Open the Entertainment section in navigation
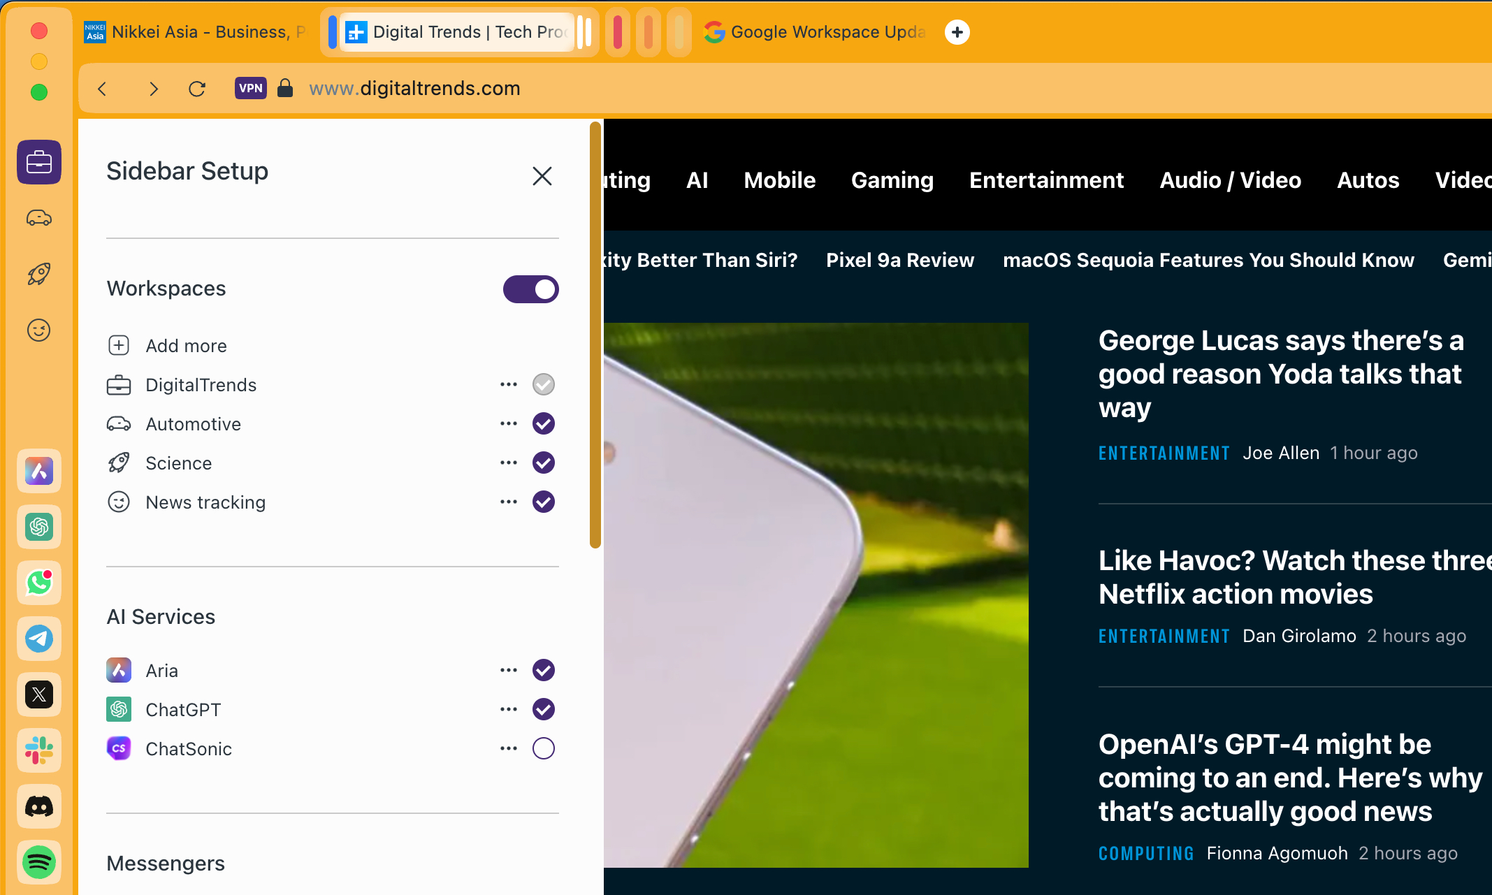The image size is (1492, 895). coord(1046,180)
